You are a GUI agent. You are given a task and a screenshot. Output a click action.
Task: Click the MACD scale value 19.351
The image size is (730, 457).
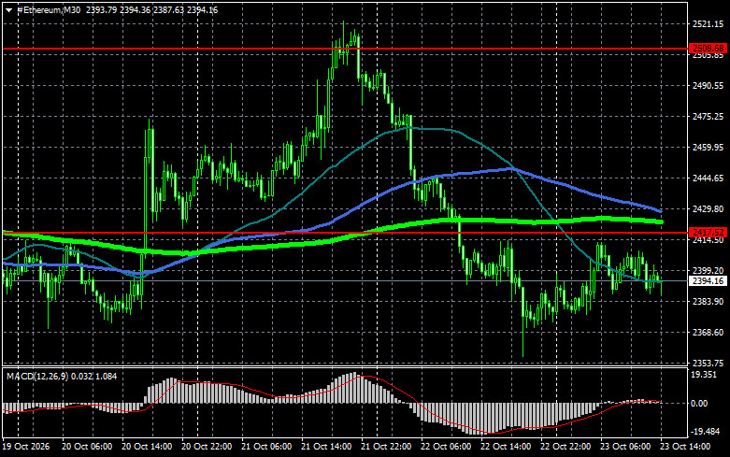704,375
